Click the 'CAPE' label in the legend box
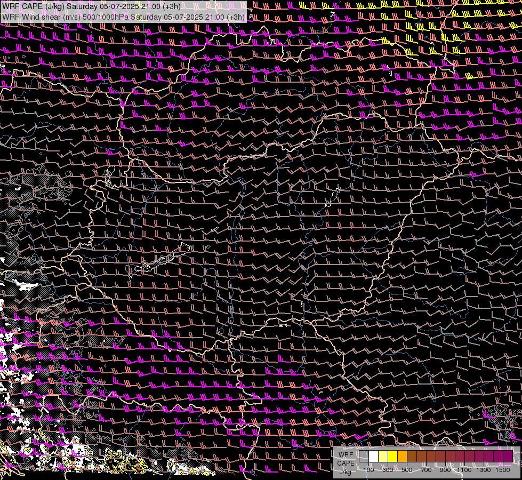 (346, 463)
